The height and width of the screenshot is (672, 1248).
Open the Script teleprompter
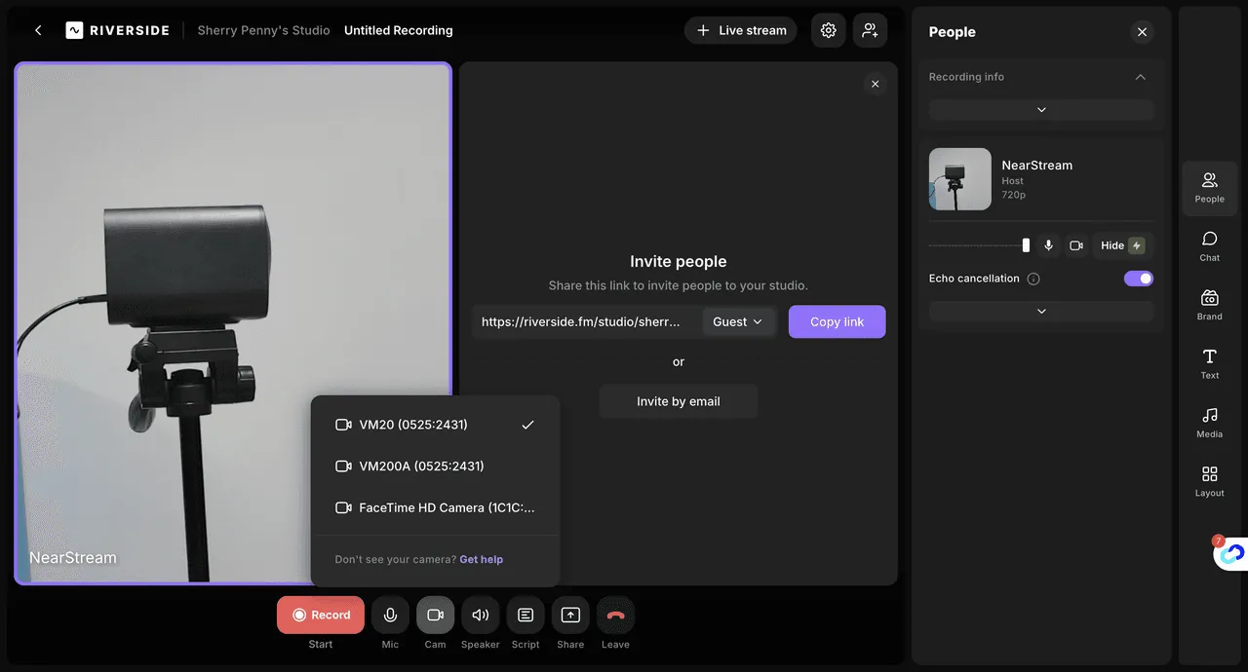point(526,615)
